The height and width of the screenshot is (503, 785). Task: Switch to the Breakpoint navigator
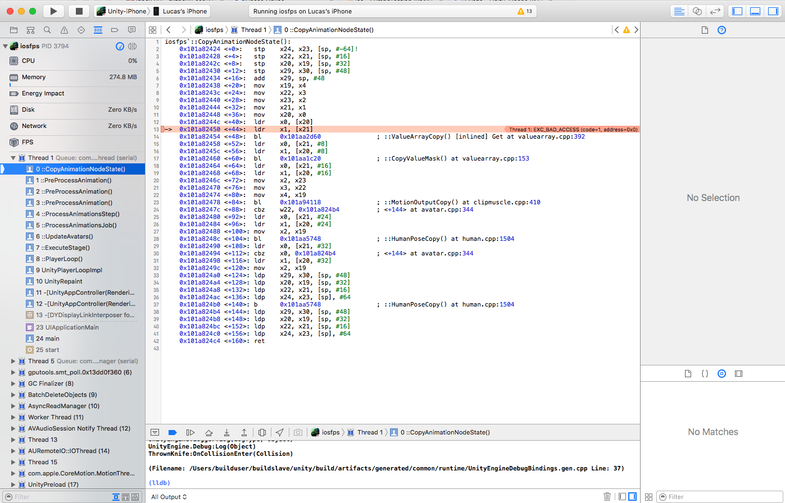click(115, 30)
